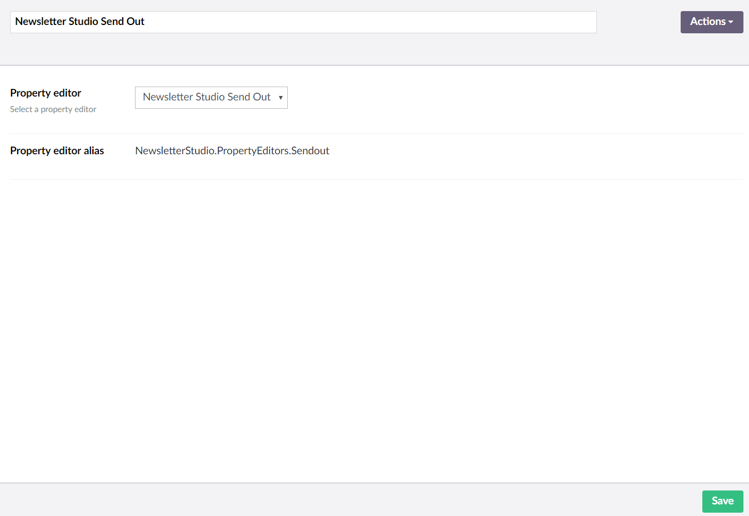Click the NewsletterStudio.PropertyEditors.Sendout alias text
Screen dimensions: 749x516
click(232, 151)
